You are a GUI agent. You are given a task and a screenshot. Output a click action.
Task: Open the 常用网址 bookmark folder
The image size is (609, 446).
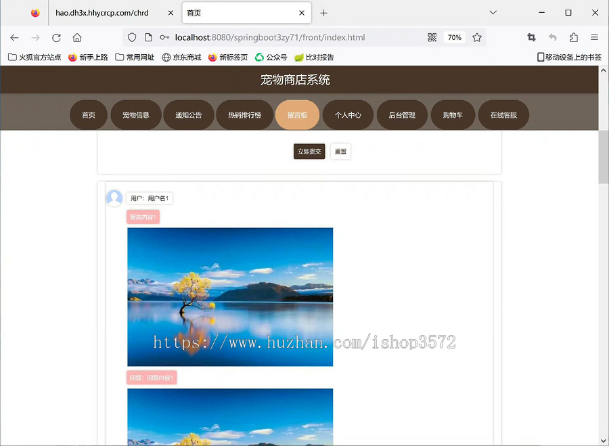tap(135, 57)
